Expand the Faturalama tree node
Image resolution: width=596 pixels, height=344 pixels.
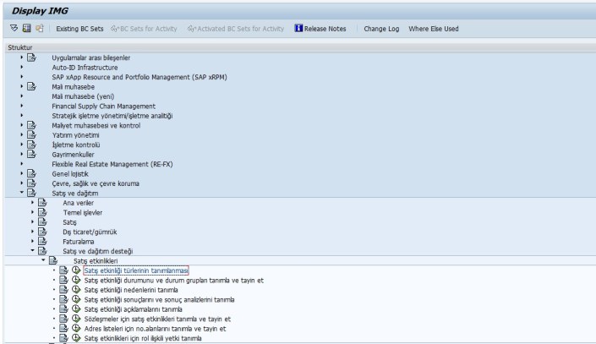pos(32,241)
